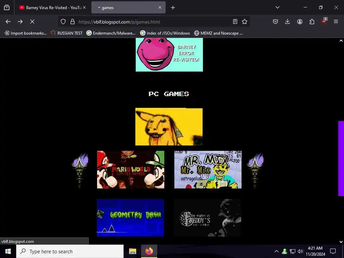Open the uBlock Origin extension icon
This screenshot has height=258, width=344.
tap(324, 21)
